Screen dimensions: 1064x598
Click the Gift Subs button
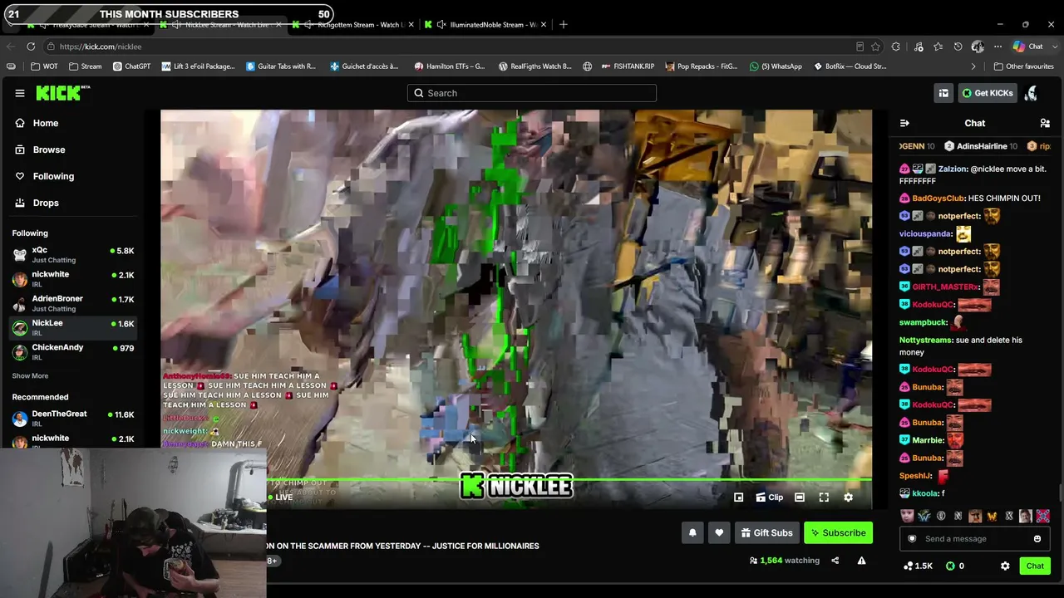[766, 532]
